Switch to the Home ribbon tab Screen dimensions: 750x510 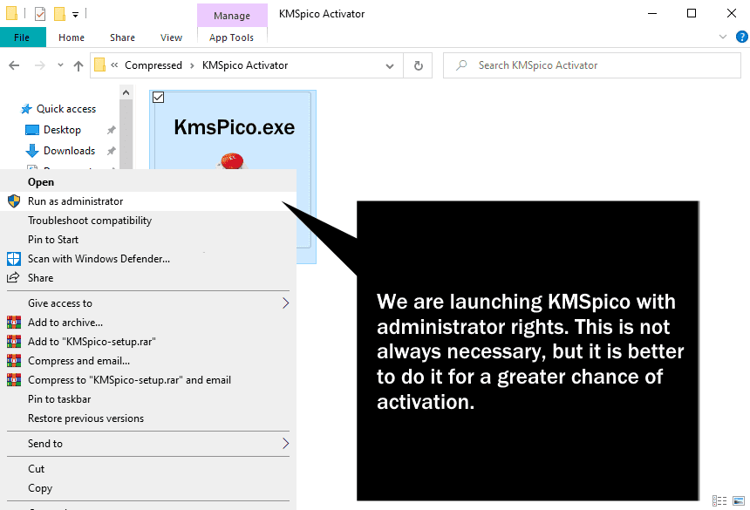(72, 37)
